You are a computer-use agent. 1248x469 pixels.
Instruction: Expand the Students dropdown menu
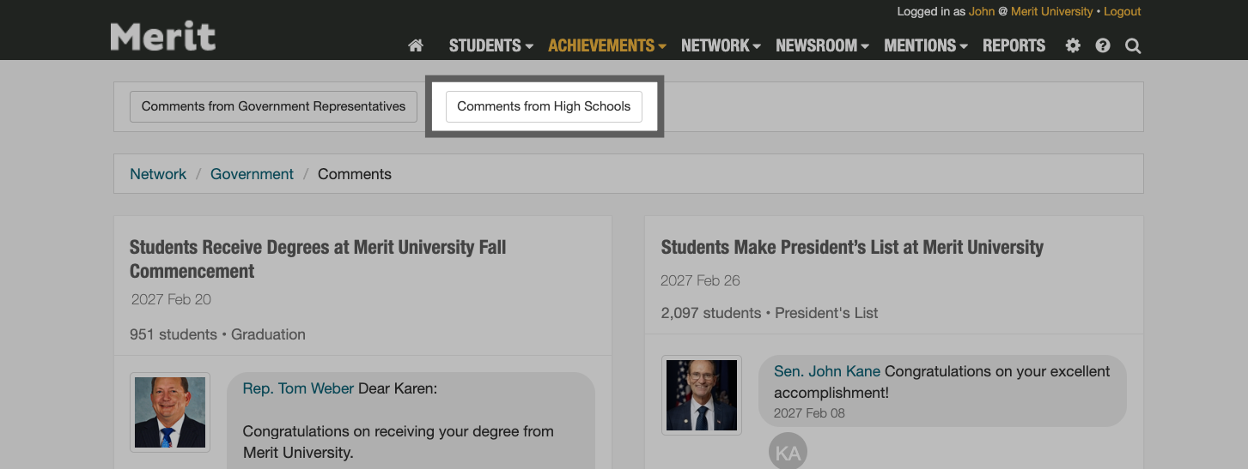pos(491,45)
